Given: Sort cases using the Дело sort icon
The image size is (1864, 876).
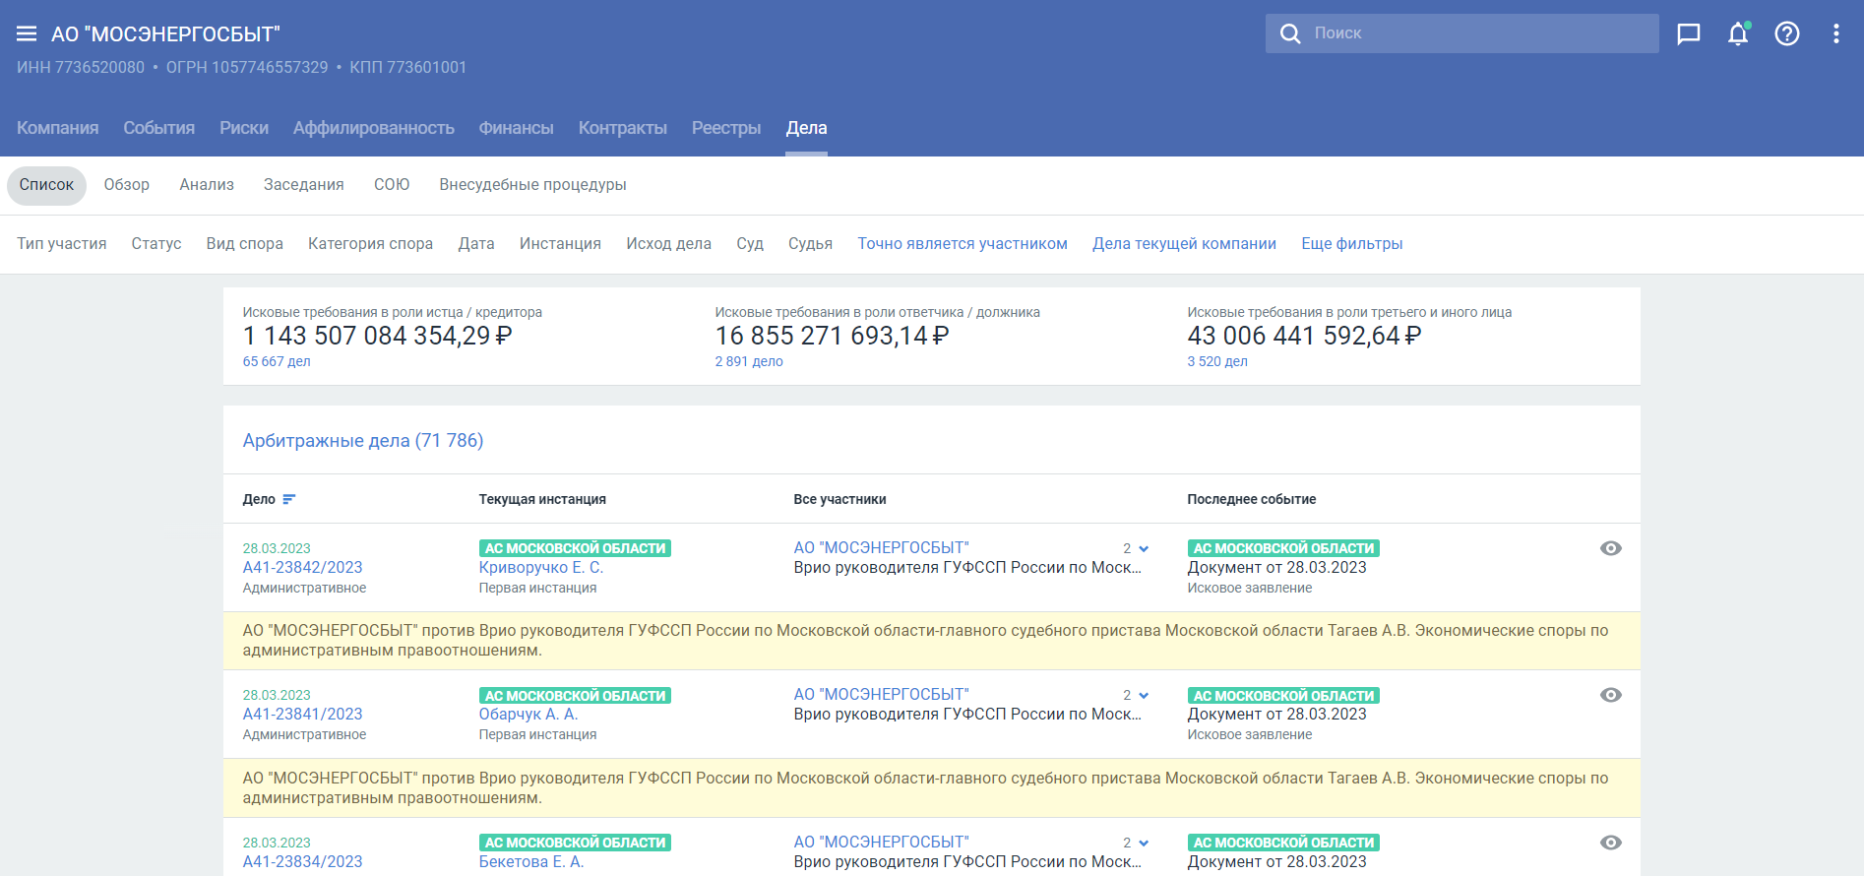Looking at the screenshot, I should pyautogui.click(x=289, y=499).
